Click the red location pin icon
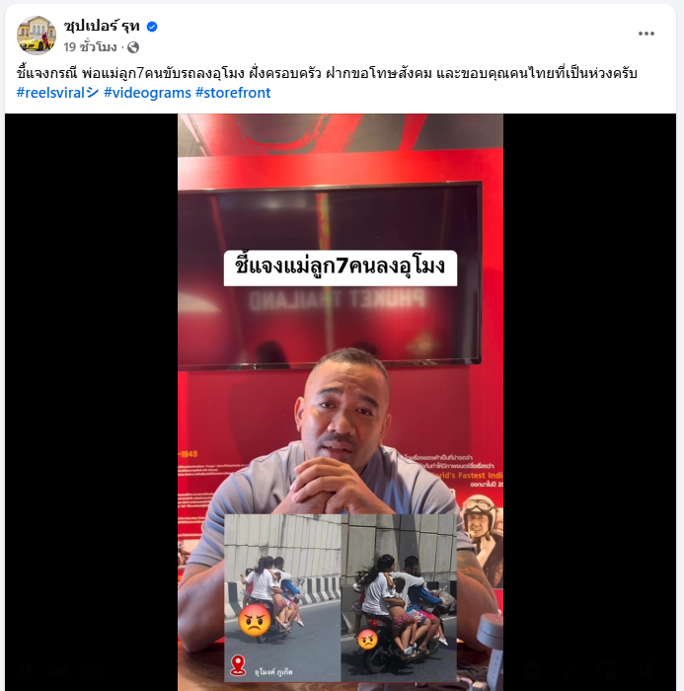The image size is (684, 691). click(238, 664)
